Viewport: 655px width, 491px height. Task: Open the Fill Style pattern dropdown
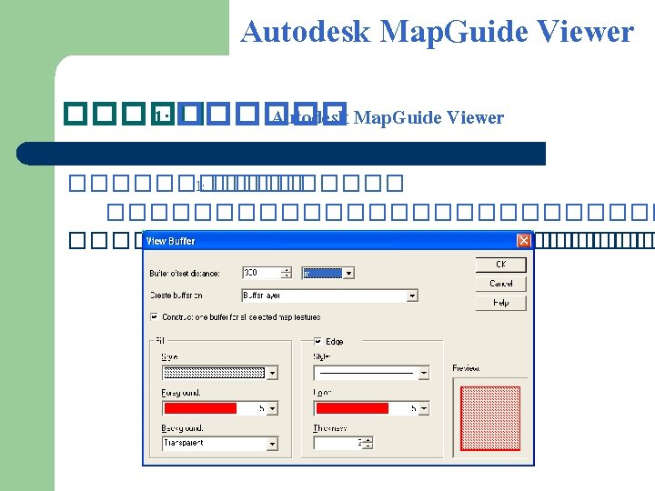point(272,373)
